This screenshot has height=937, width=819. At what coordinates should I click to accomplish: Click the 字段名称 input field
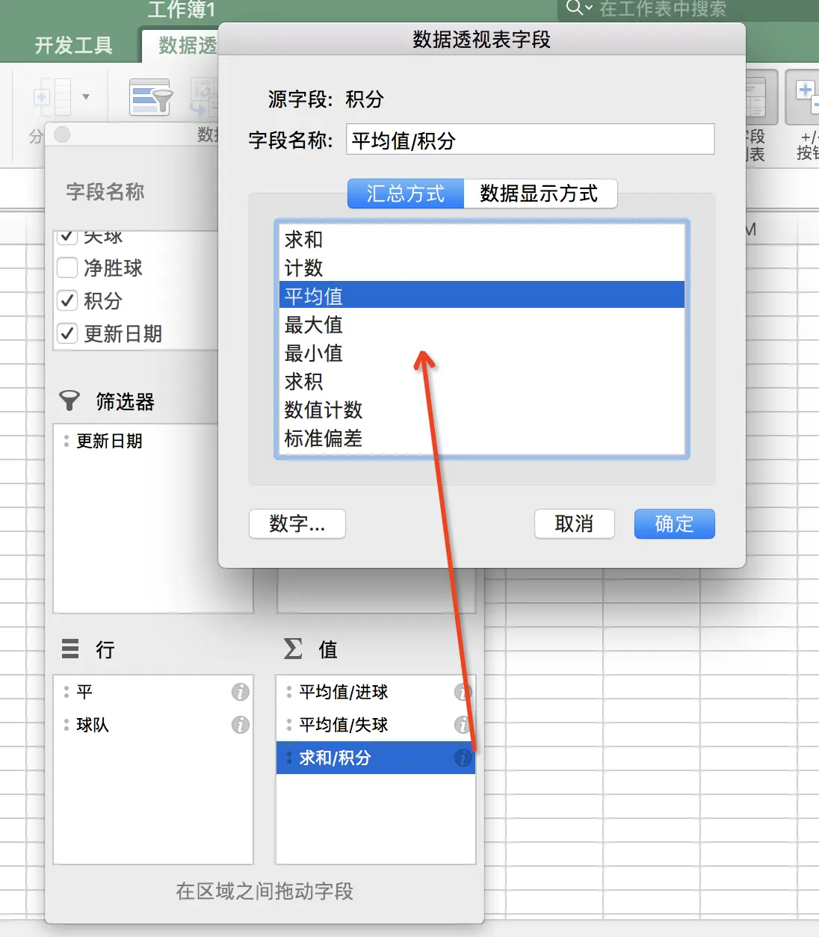coord(530,140)
